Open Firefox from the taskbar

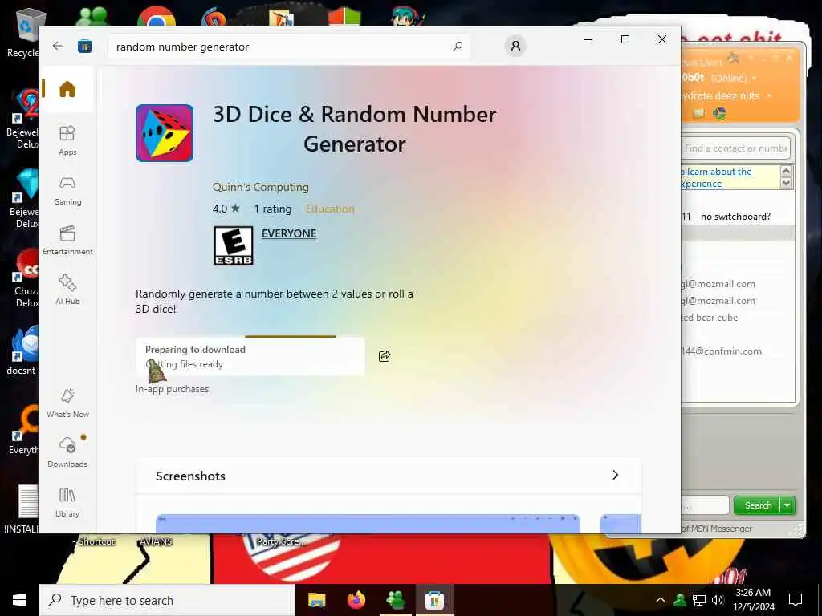(356, 600)
